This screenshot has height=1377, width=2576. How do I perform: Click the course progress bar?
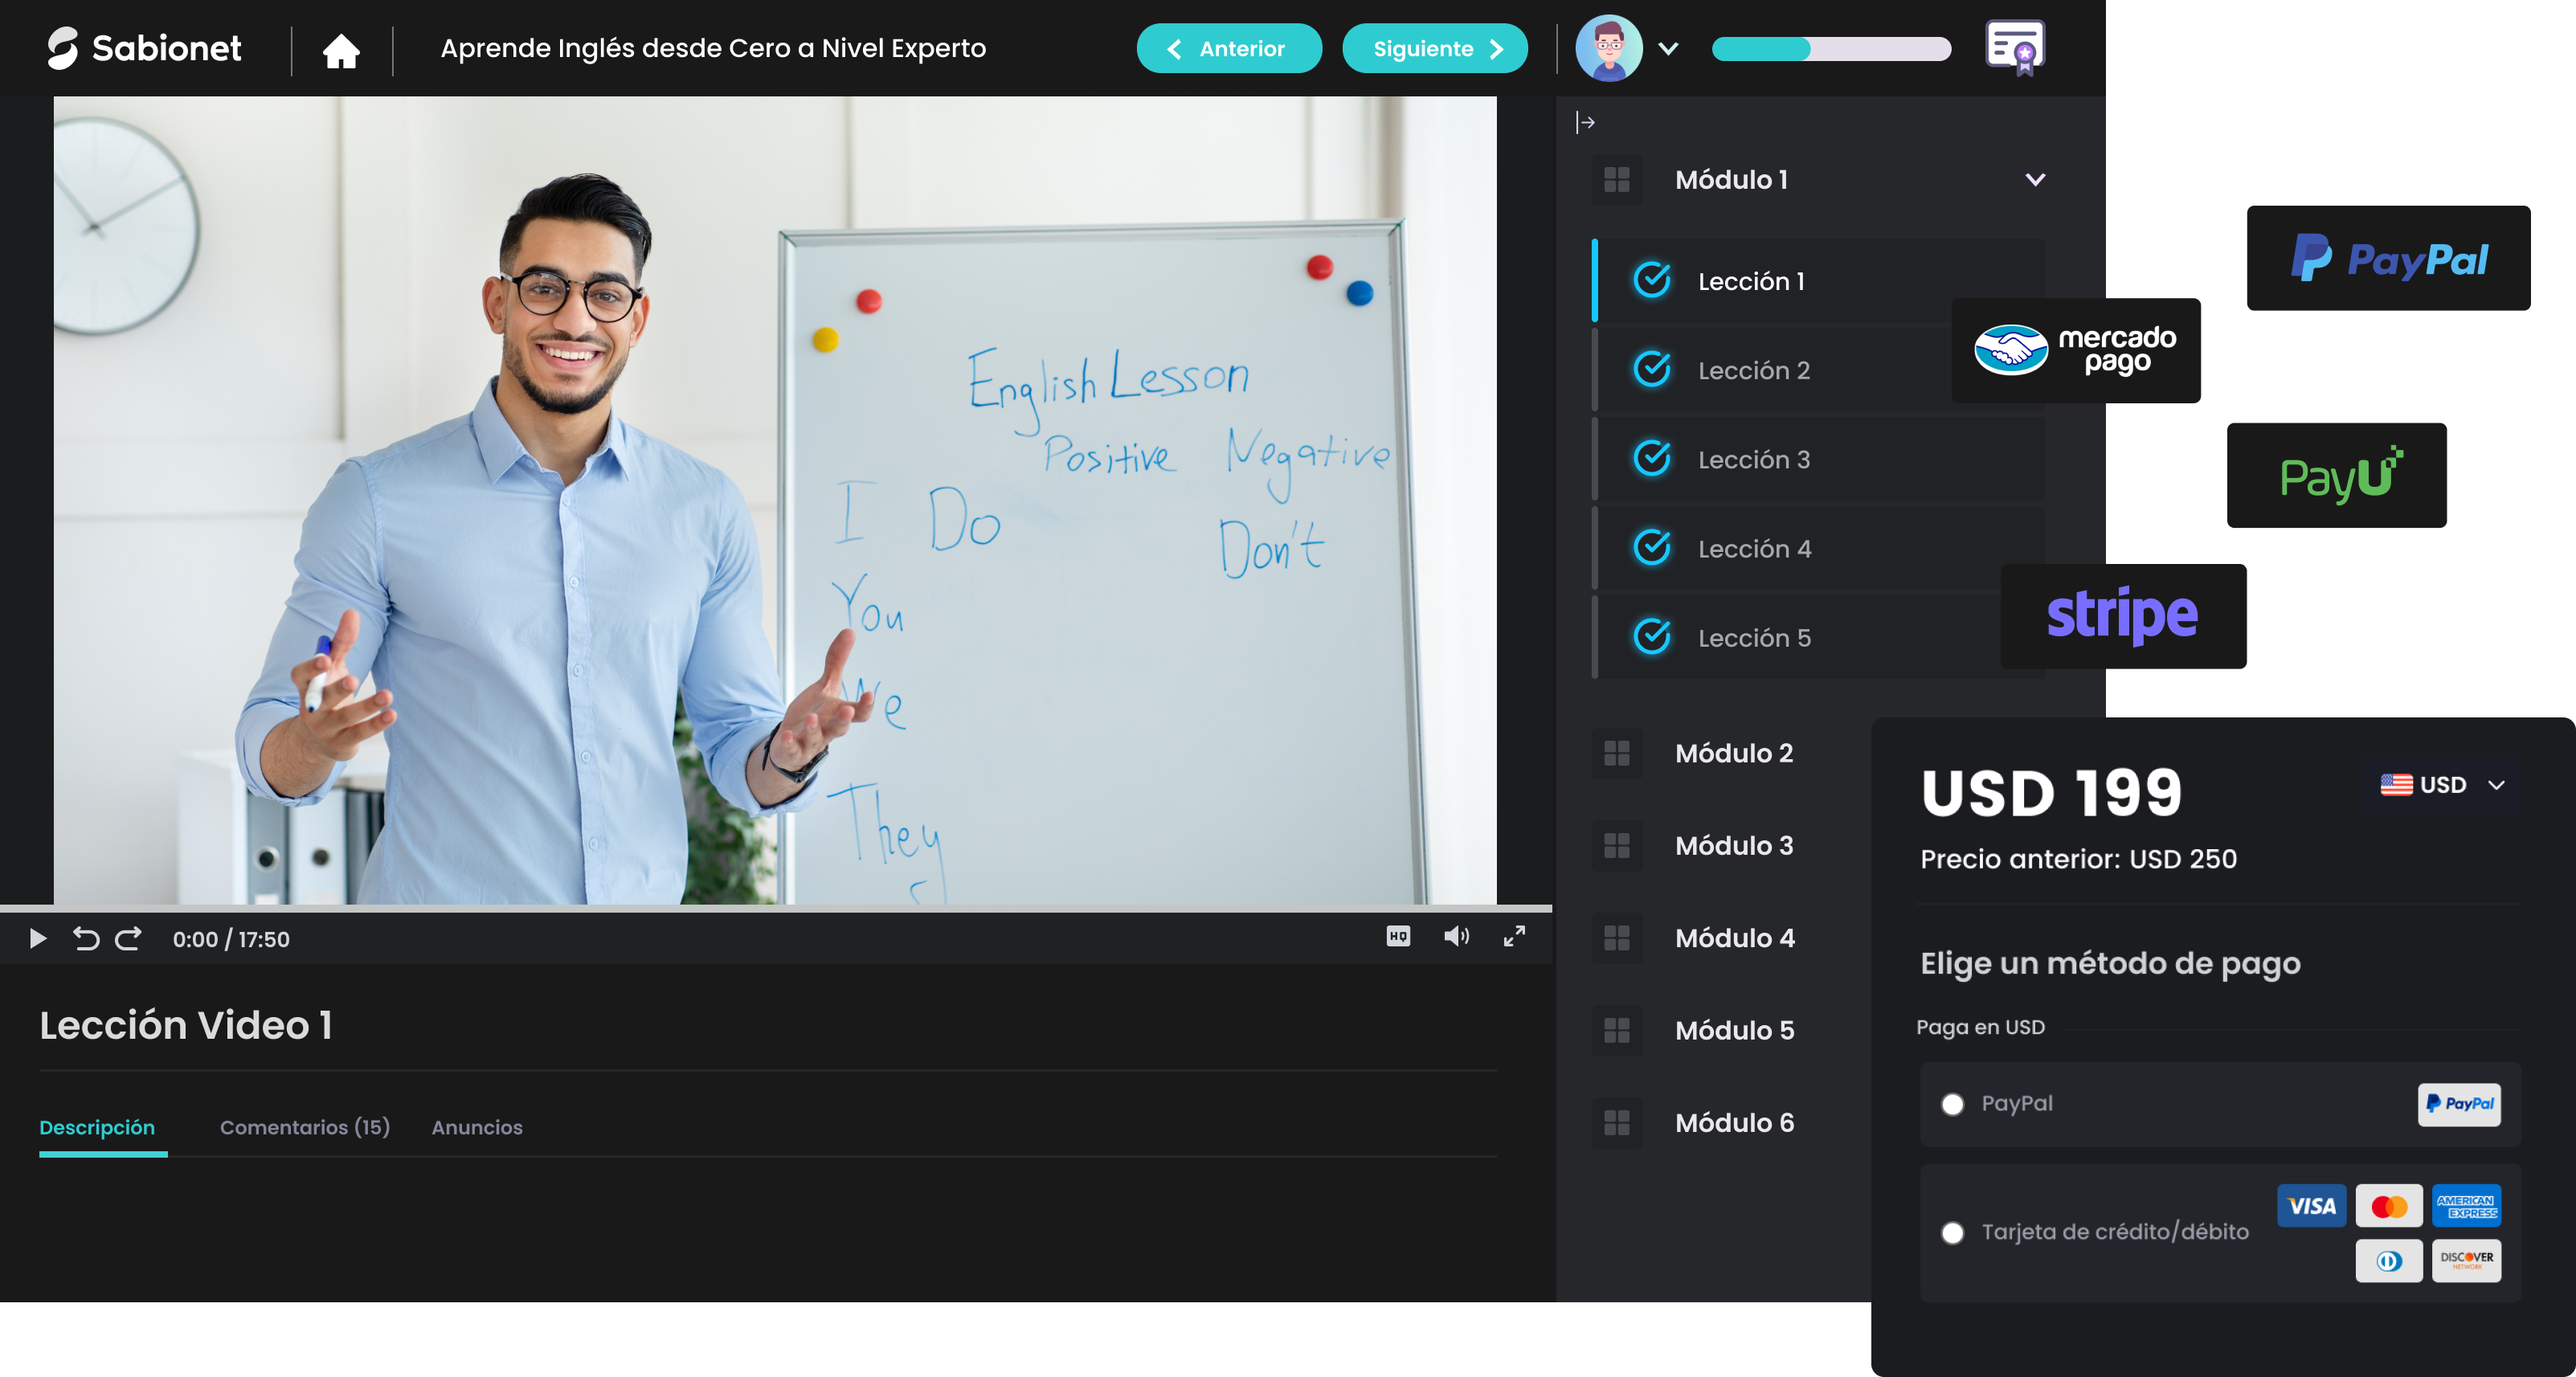click(1831, 48)
